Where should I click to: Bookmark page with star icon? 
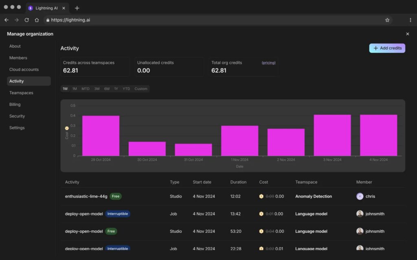pos(387,20)
